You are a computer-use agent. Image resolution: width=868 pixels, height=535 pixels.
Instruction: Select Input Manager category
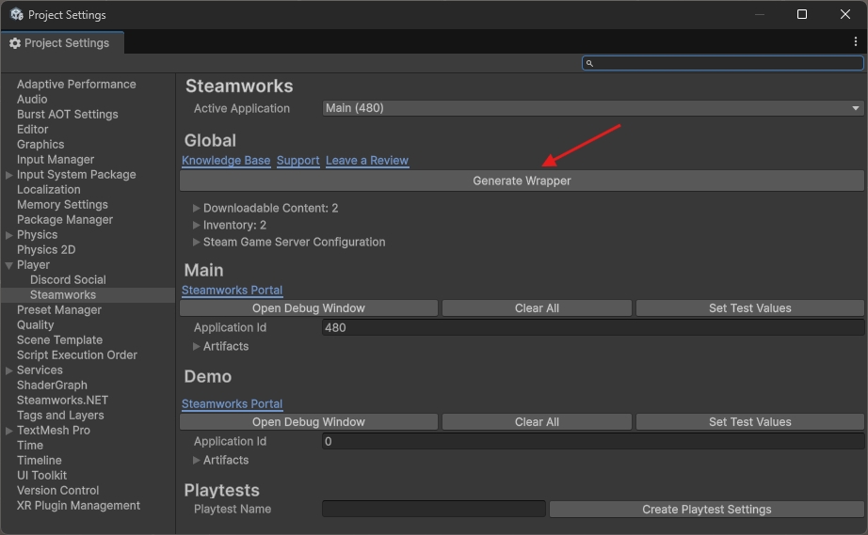56,160
